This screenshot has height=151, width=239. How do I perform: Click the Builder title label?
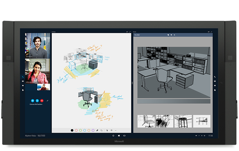point(137,35)
